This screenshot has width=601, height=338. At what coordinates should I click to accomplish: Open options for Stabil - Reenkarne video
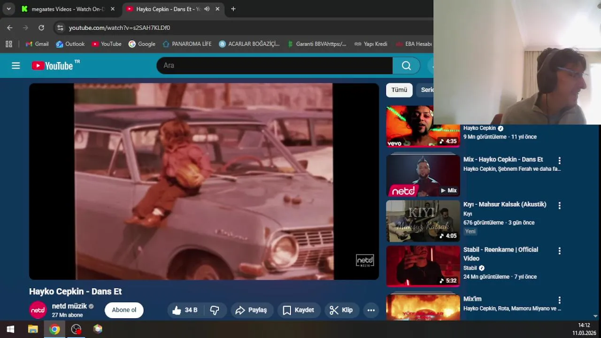click(x=559, y=251)
